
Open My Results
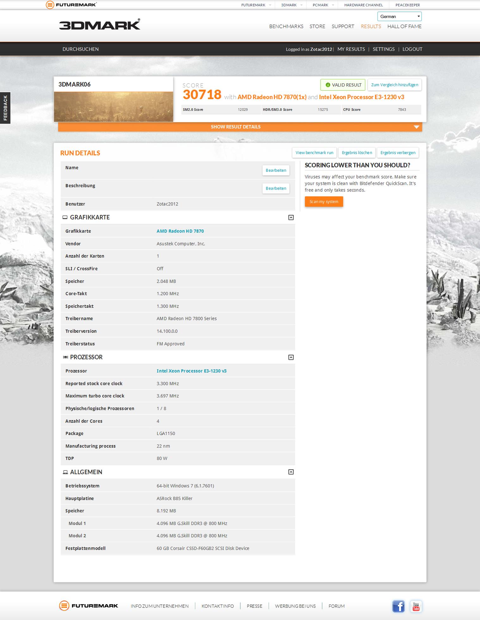coord(351,49)
